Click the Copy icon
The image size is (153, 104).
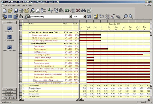[x=56, y=11]
